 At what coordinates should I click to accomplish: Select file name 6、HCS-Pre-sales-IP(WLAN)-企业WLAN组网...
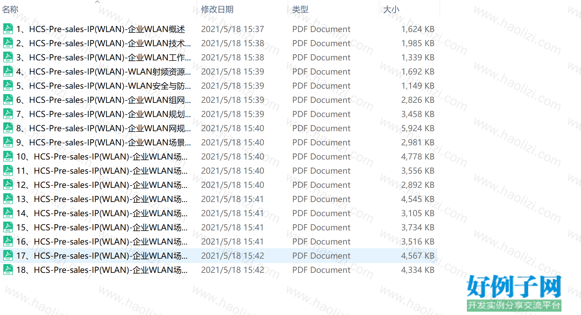coord(104,100)
